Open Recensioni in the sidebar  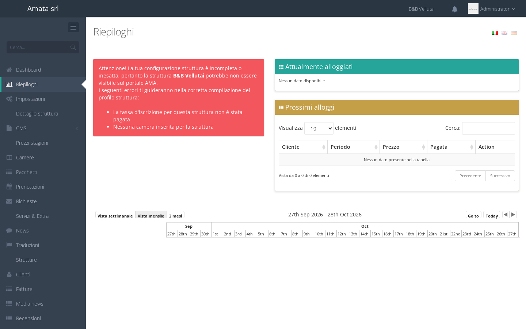point(43,318)
